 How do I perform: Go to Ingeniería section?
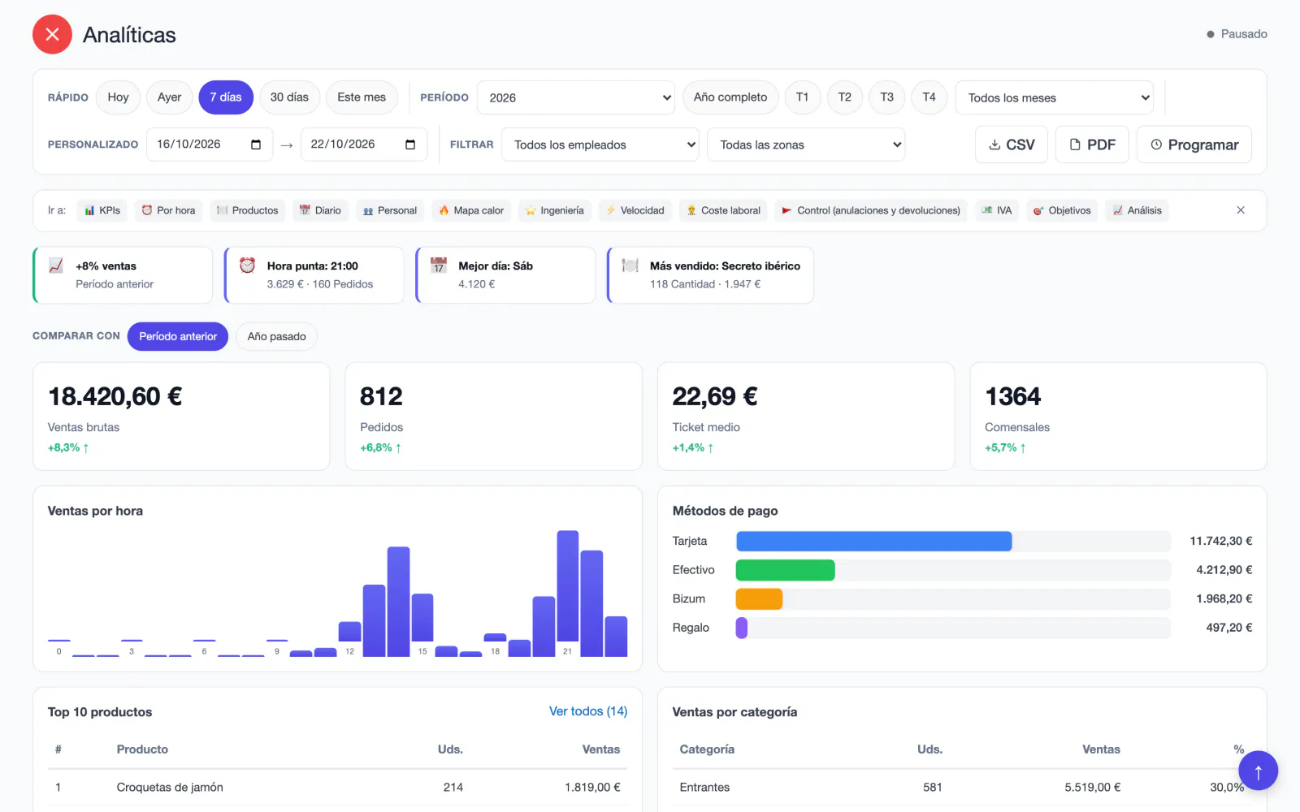[x=554, y=210]
